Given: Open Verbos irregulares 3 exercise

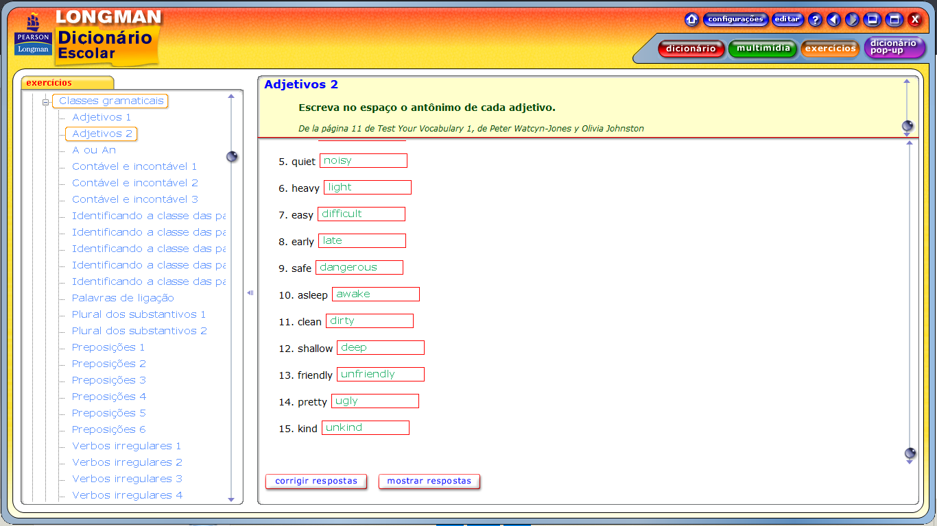Looking at the screenshot, I should coord(128,479).
